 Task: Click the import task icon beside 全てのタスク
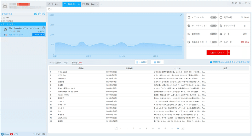point(36,14)
